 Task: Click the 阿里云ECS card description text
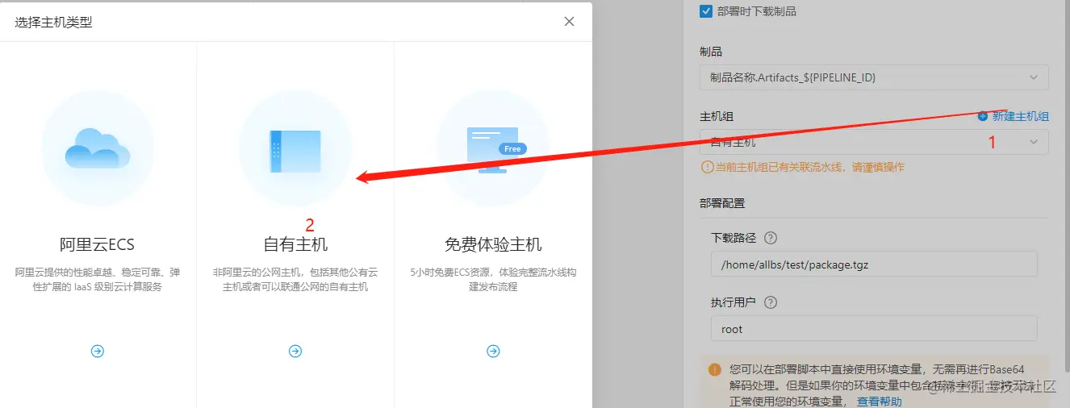(x=98, y=280)
